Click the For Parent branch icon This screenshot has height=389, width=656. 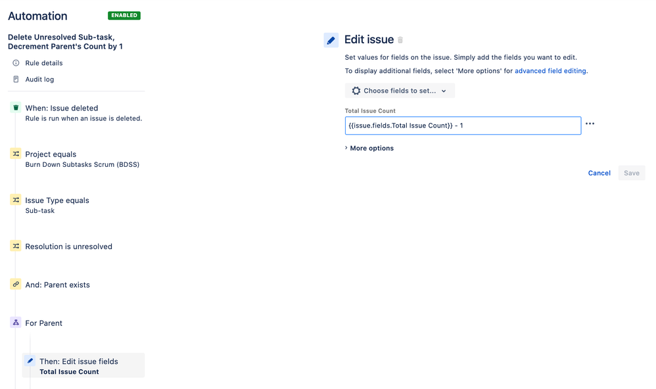[16, 323]
